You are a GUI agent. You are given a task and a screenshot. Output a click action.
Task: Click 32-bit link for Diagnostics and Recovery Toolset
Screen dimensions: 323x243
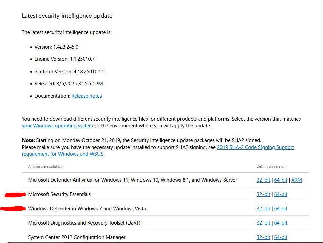(263, 223)
